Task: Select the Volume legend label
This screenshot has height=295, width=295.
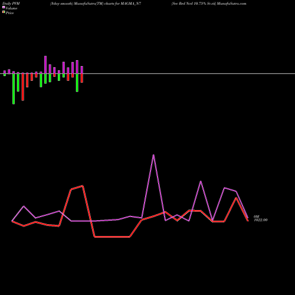Action: pos(11,8)
